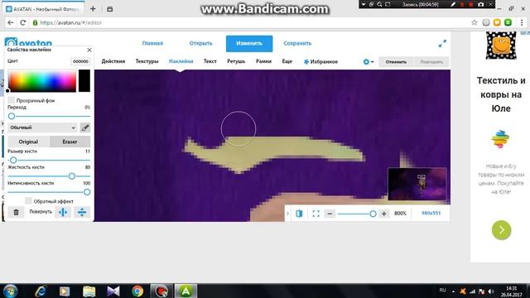Open the Текст menu
The height and width of the screenshot is (298, 530).
(210, 61)
